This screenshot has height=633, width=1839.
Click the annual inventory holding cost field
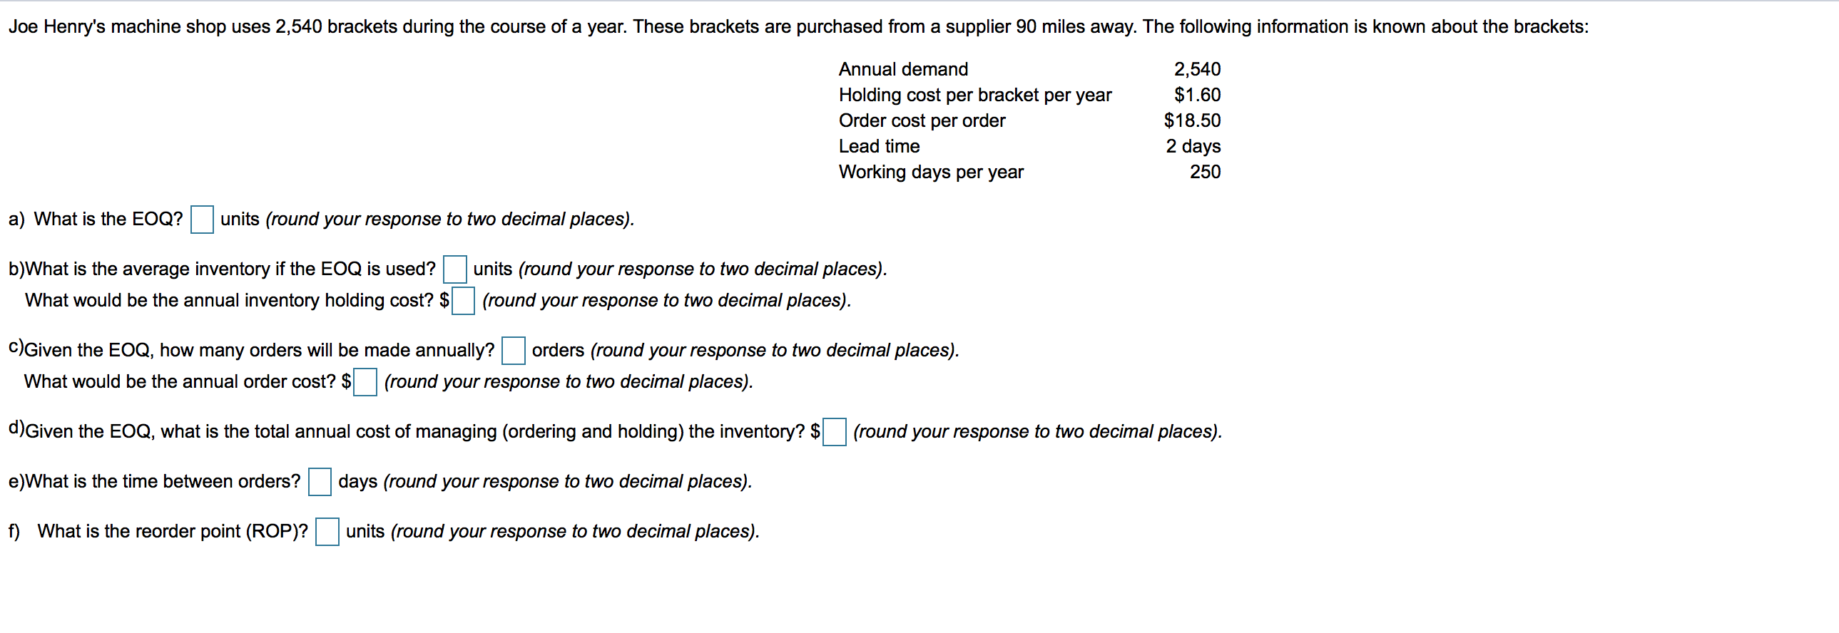[x=463, y=300]
